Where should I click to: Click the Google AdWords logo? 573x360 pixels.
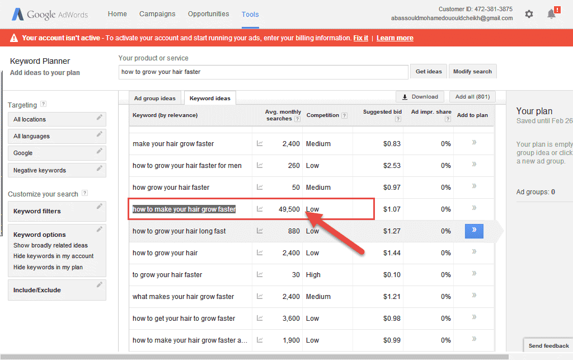coord(50,15)
